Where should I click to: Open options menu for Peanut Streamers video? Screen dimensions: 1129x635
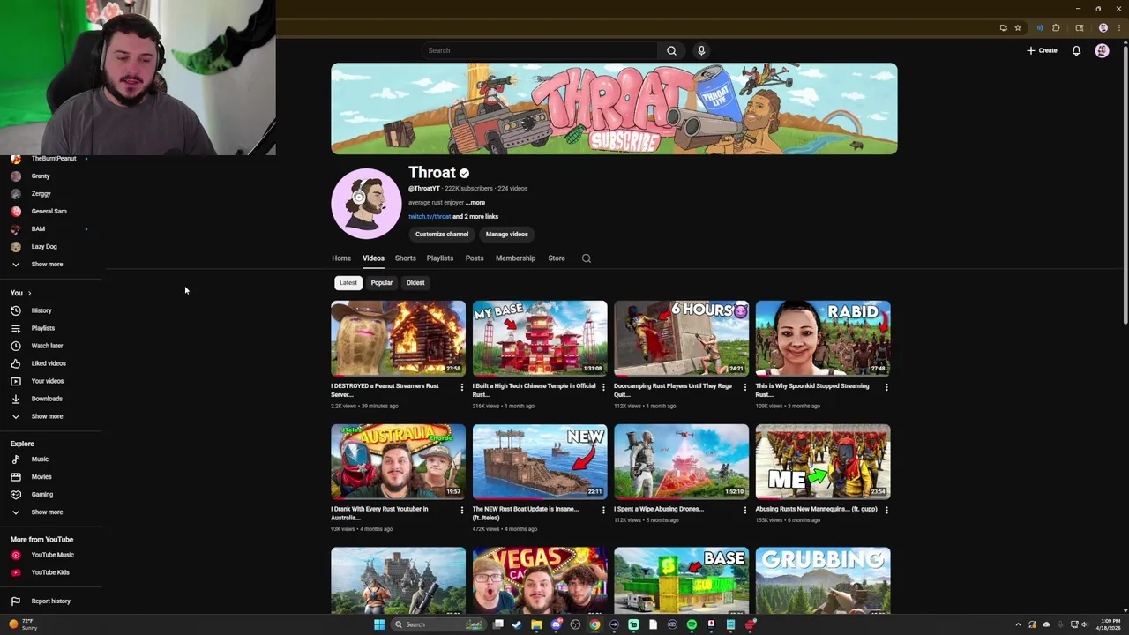[x=461, y=386]
